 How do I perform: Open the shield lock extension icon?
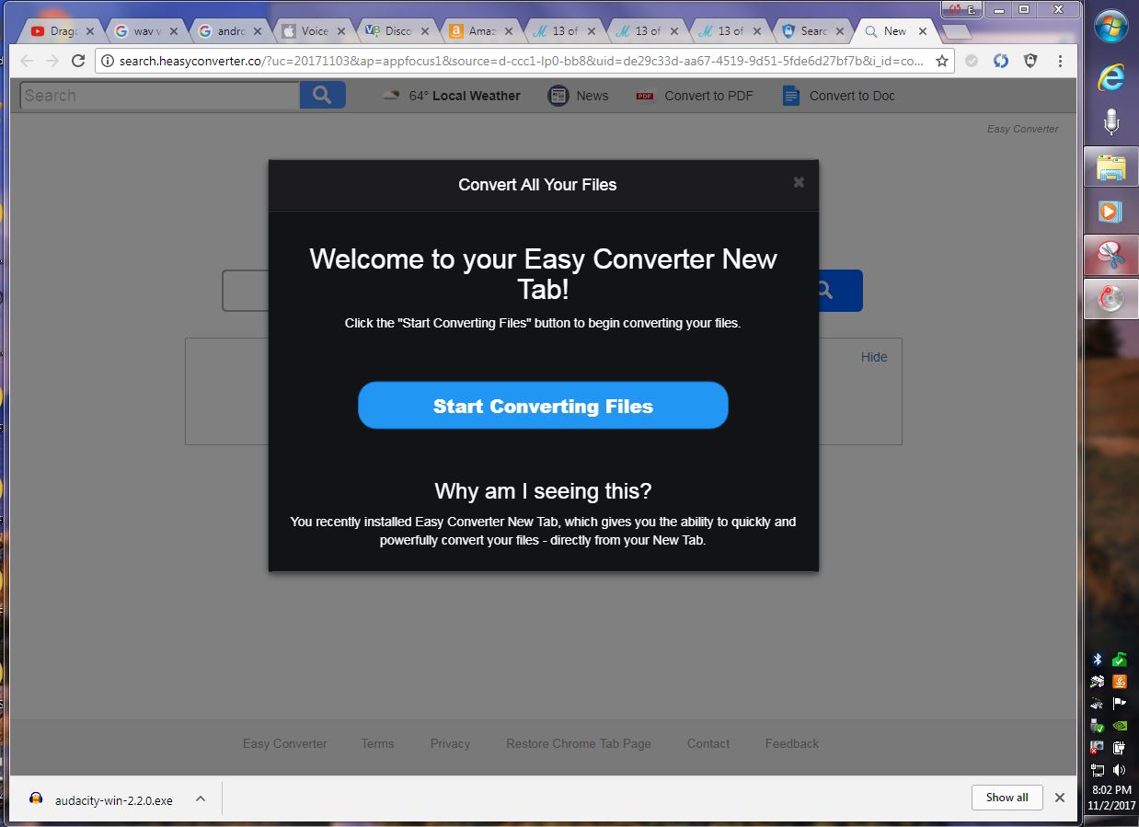click(1030, 61)
